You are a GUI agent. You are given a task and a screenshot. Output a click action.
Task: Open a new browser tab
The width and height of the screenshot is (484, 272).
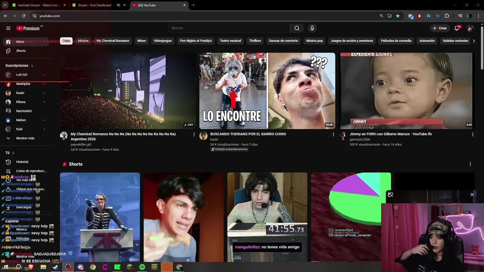pos(194,5)
